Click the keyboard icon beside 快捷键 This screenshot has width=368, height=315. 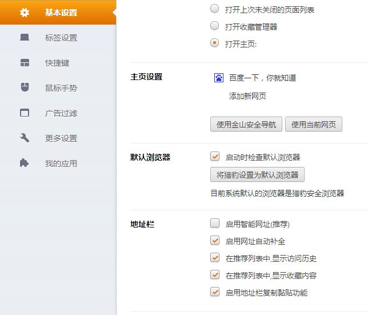[25, 63]
